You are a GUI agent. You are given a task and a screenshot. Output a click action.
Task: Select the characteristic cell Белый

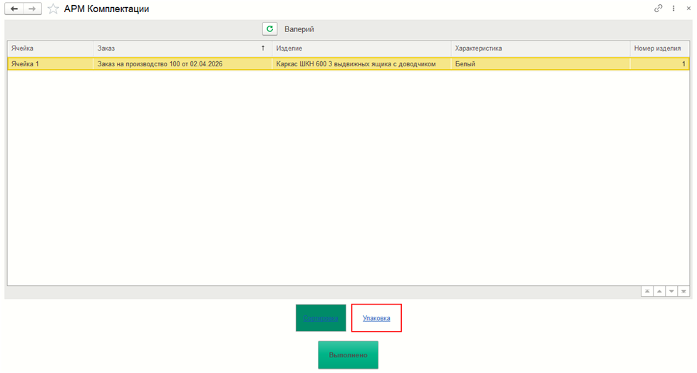[x=540, y=64]
